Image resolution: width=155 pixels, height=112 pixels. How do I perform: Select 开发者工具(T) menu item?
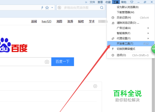tap(131, 44)
